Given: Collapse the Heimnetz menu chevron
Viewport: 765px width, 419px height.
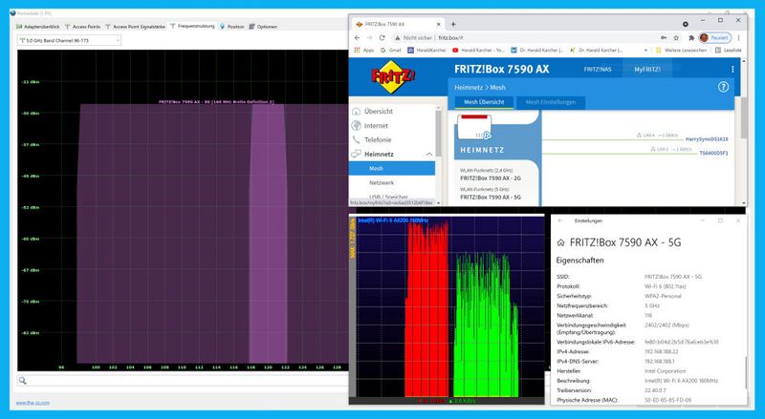Looking at the screenshot, I should tap(428, 154).
